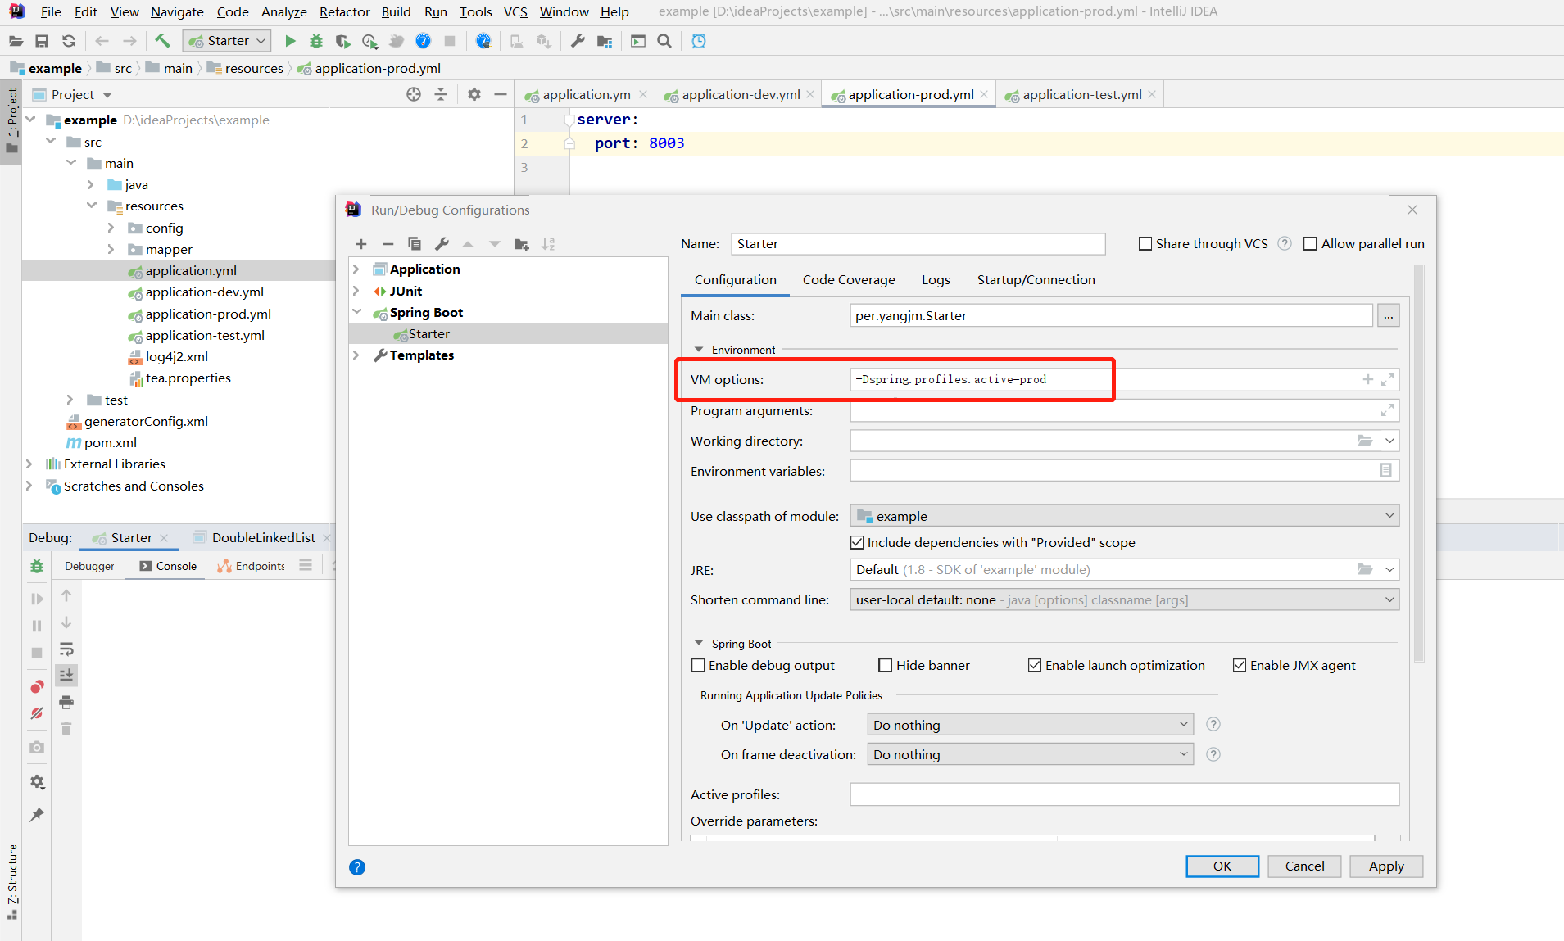This screenshot has width=1564, height=941.
Task: Click OK to save the configuration
Action: pos(1222,866)
